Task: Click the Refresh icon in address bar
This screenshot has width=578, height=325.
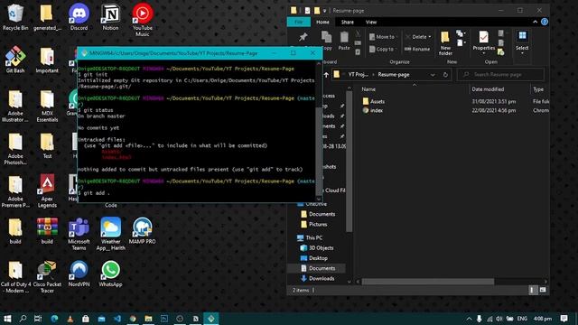Action: click(445, 75)
